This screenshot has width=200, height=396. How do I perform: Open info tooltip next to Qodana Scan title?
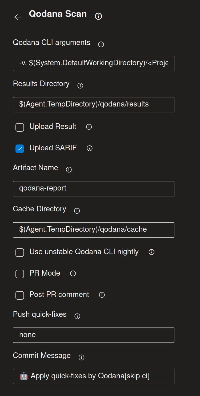coord(98,16)
